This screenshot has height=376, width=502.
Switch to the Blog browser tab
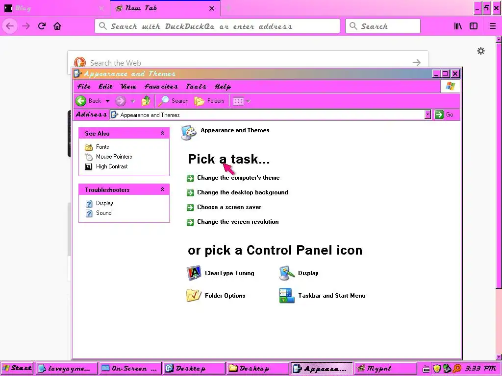pyautogui.click(x=54, y=8)
